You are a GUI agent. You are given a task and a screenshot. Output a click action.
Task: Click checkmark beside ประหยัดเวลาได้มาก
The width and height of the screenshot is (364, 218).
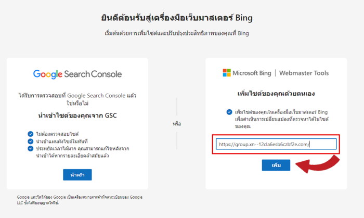30,148
